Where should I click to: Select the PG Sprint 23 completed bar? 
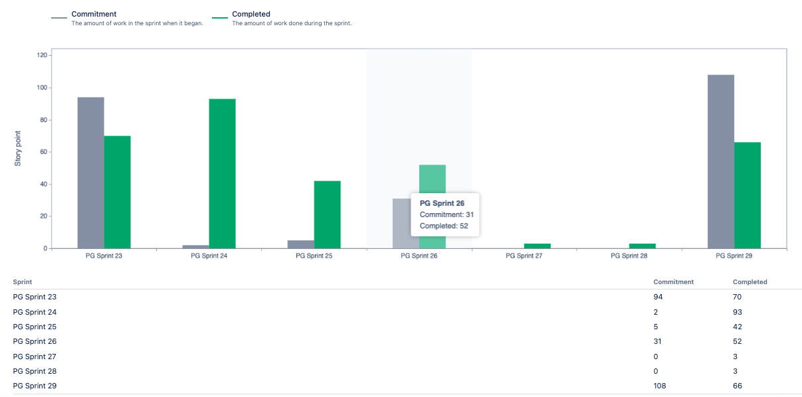118,192
